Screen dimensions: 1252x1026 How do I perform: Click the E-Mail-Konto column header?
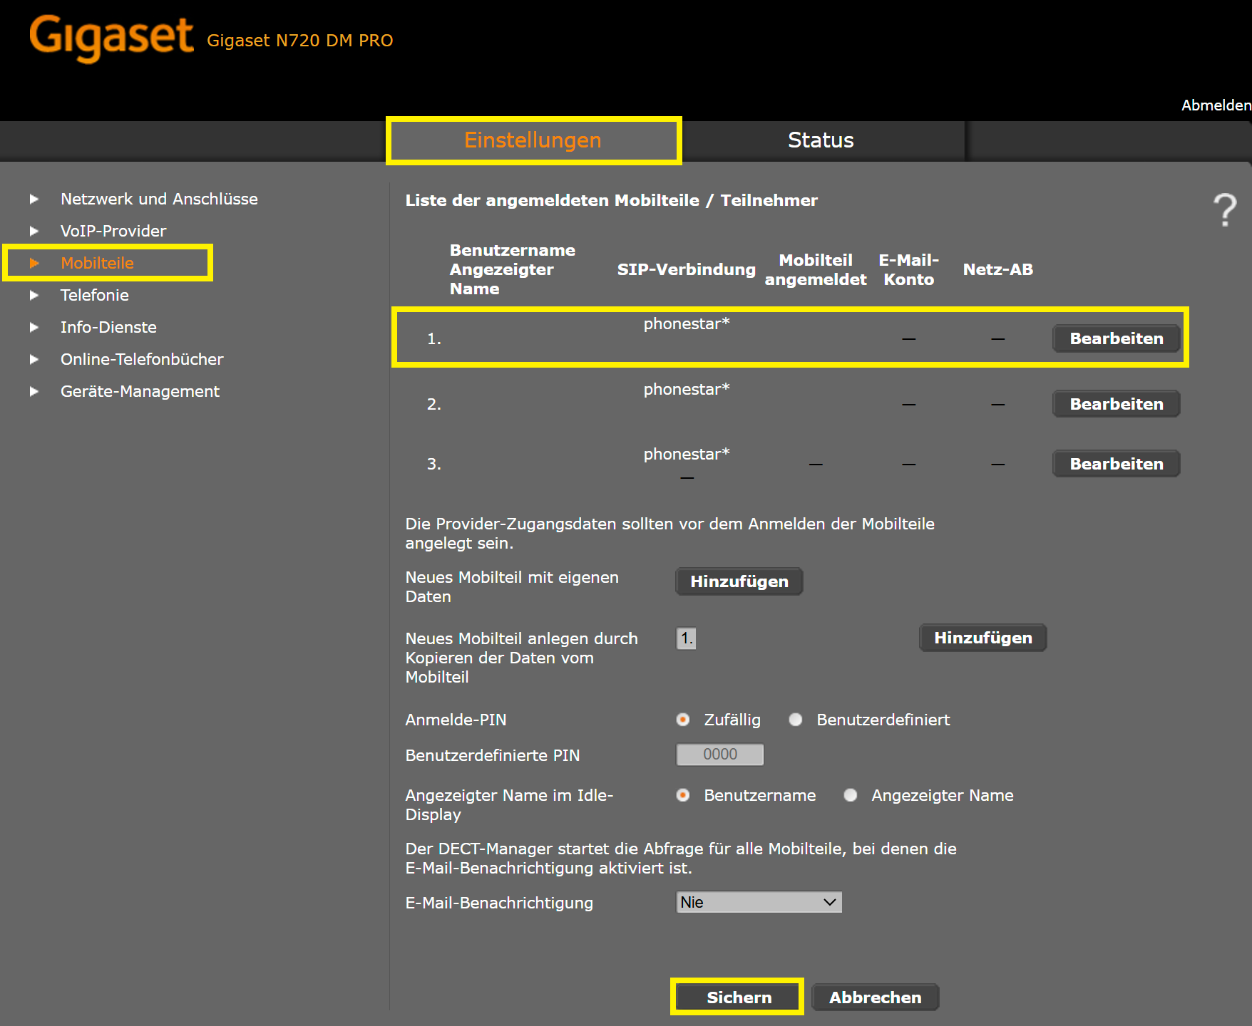point(909,269)
